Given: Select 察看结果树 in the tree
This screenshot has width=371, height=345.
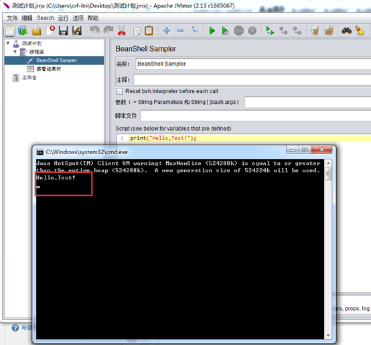Looking at the screenshot, I should click(x=48, y=69).
